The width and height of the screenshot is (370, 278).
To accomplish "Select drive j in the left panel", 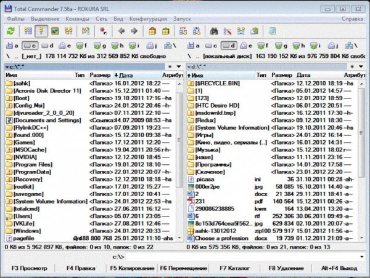I will (152, 46).
